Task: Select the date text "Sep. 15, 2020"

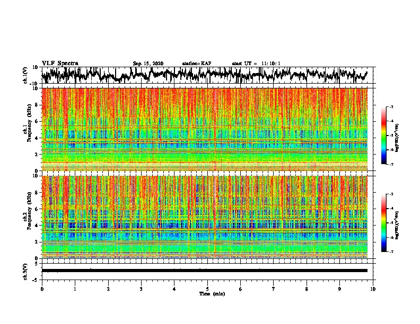Action: point(148,64)
